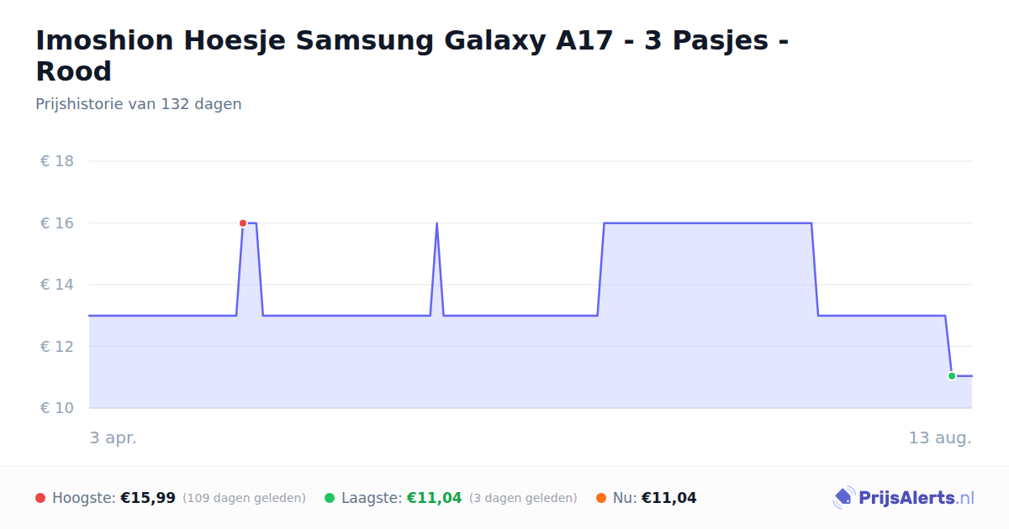Click the red Hoogste legend dot
The image size is (1009, 529).
(40, 498)
